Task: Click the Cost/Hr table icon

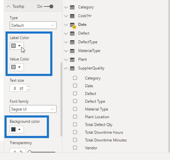Action: click(72, 16)
